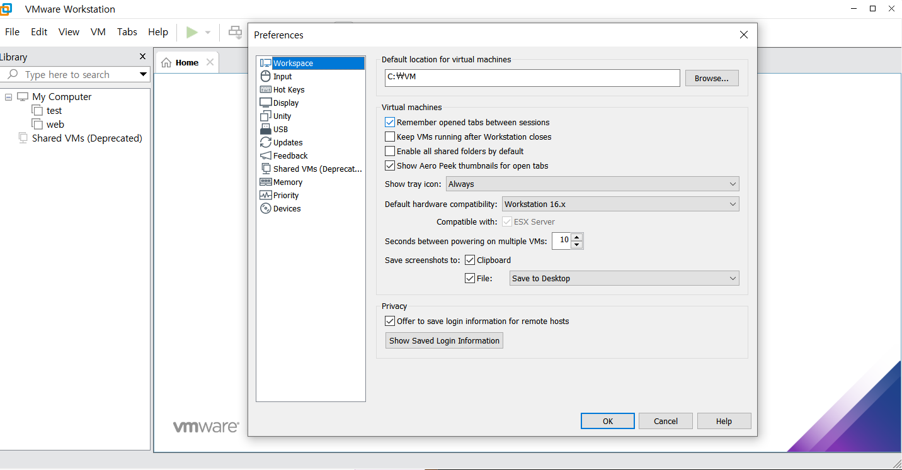This screenshot has height=470, width=902.
Task: Open Save to Desktop file location dropdown
Action: [624, 278]
